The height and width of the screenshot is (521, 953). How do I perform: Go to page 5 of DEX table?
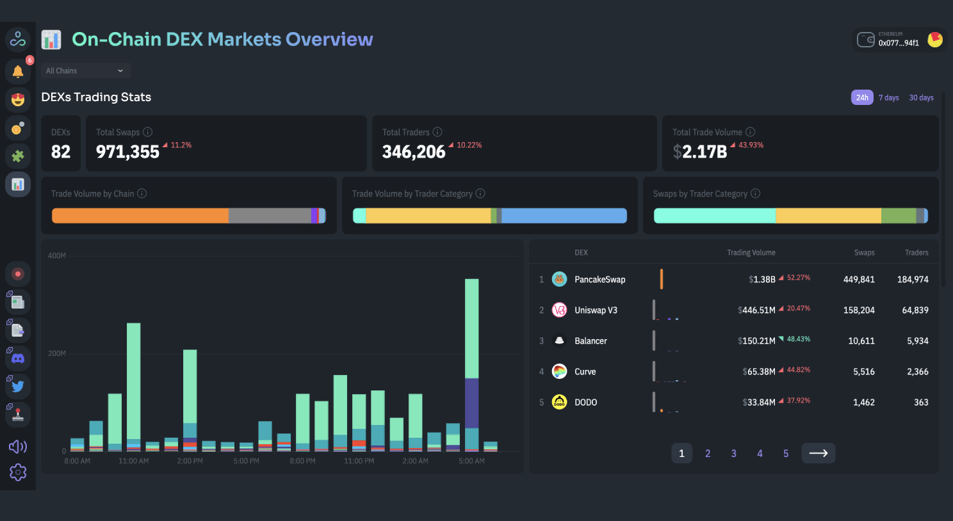(786, 453)
